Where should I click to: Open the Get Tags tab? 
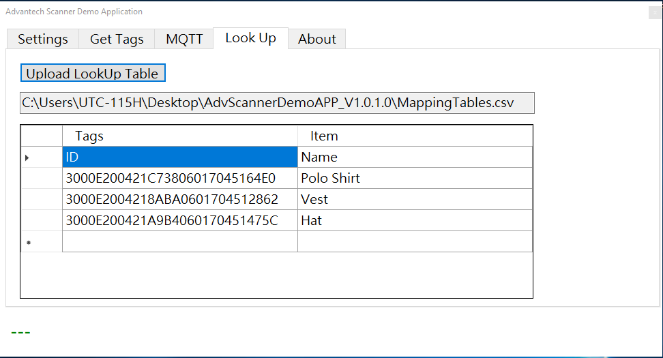tap(117, 39)
